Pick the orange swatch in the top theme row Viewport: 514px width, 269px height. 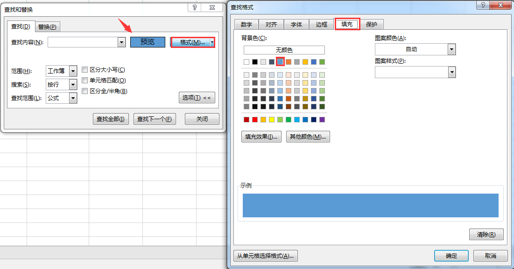point(289,62)
